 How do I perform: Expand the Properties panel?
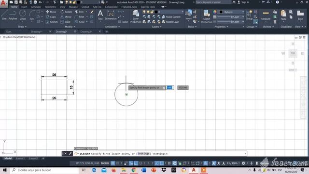[221, 27]
